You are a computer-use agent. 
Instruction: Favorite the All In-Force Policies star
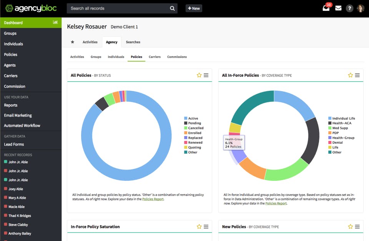(x=351, y=75)
